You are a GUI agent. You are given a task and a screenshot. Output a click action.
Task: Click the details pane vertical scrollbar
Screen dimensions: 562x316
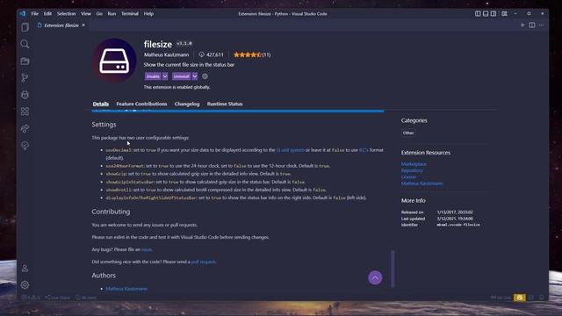pyautogui.click(x=393, y=269)
